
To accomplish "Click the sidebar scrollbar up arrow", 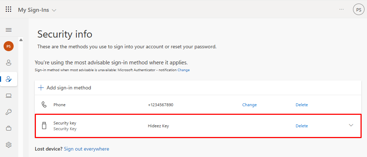I will pyautogui.click(x=21, y=40).
